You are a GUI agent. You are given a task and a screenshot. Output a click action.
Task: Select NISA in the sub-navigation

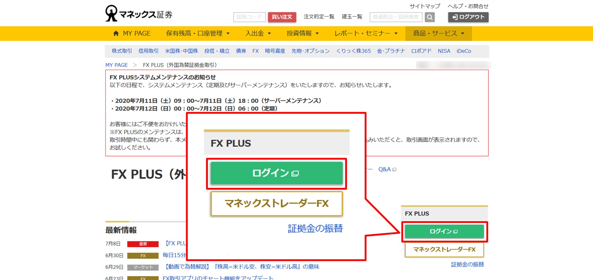coord(444,51)
